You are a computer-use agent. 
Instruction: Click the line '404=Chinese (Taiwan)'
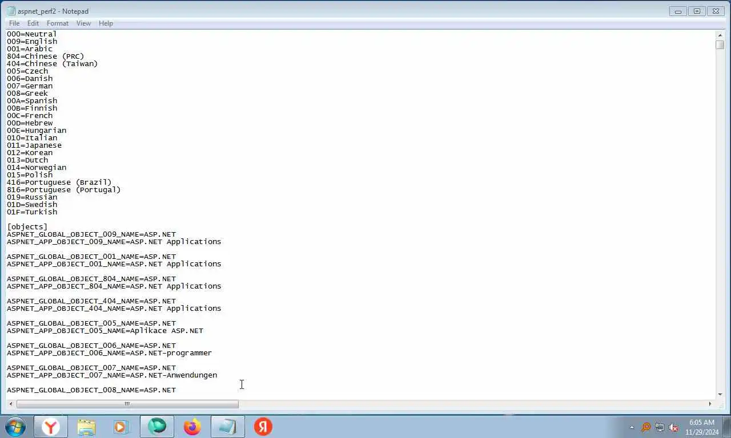pyautogui.click(x=53, y=64)
